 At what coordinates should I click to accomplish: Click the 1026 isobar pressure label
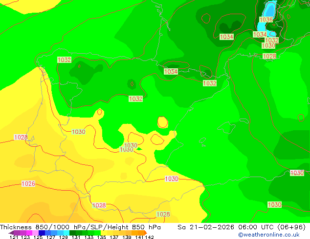tap(28, 184)
